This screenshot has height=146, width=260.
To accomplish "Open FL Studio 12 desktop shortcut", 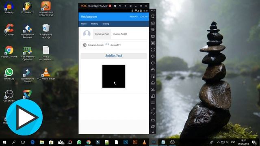I will (x=28, y=8).
